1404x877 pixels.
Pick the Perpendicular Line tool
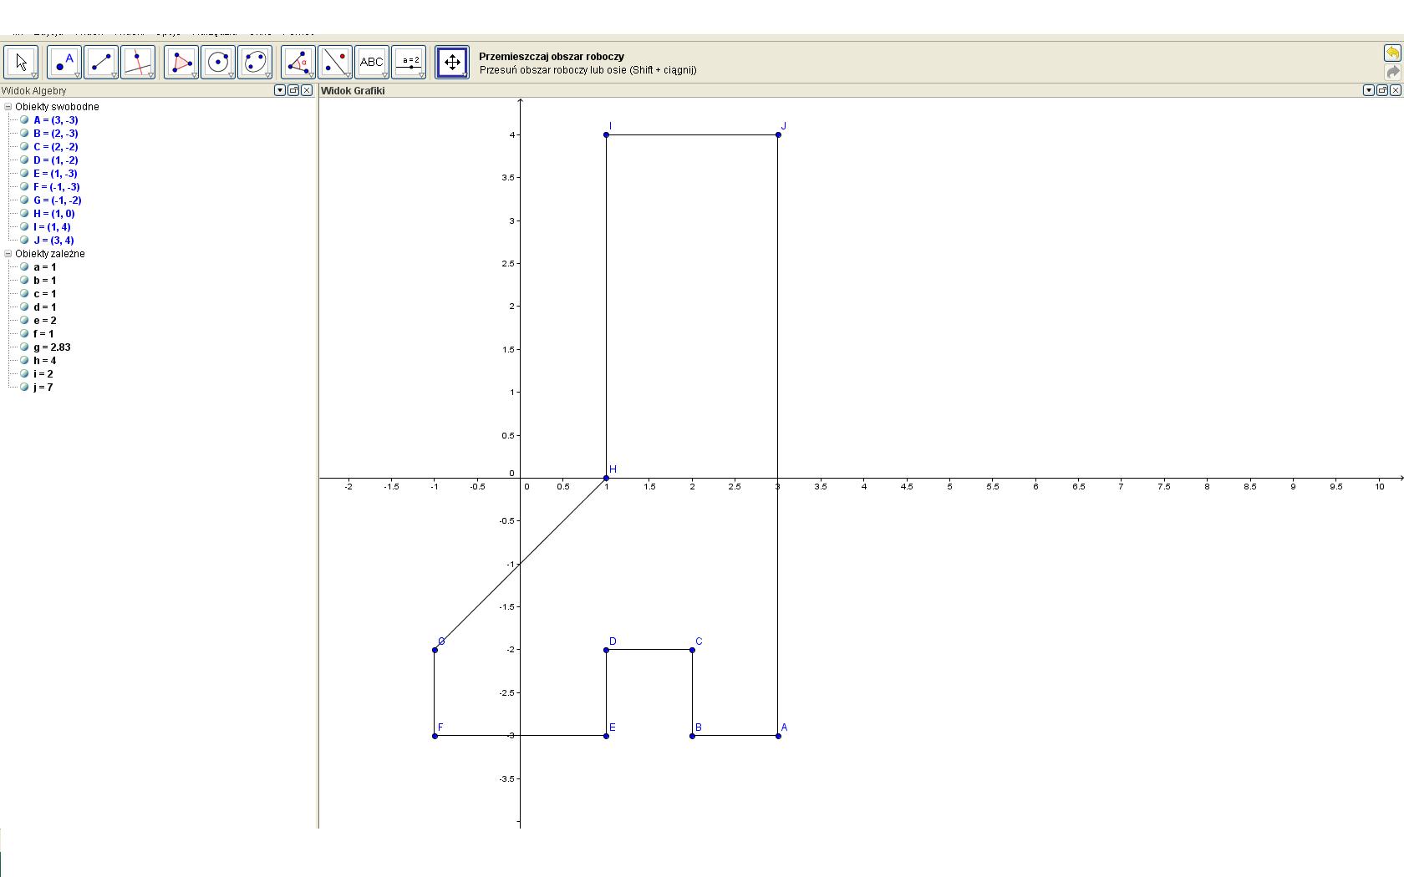(x=138, y=63)
